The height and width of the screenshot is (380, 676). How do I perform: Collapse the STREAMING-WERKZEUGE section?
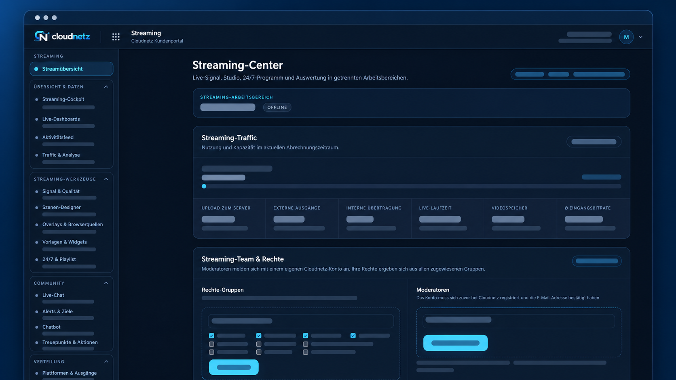(106, 179)
